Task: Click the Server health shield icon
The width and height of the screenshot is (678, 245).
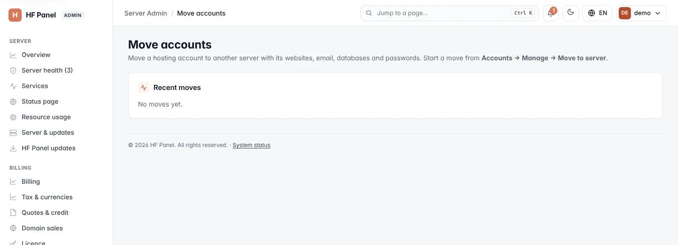Action: click(13, 70)
